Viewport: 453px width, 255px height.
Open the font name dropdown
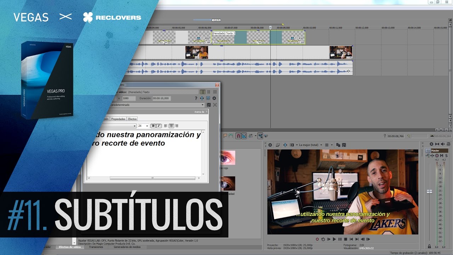(x=134, y=126)
